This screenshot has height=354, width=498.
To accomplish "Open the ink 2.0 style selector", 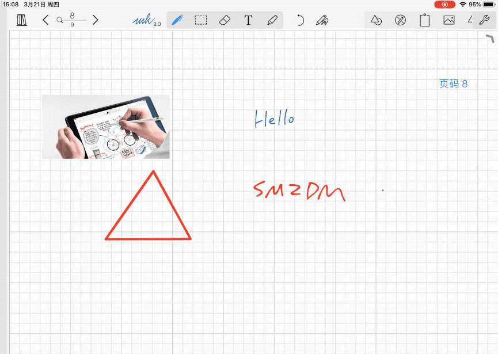I will click(x=146, y=20).
